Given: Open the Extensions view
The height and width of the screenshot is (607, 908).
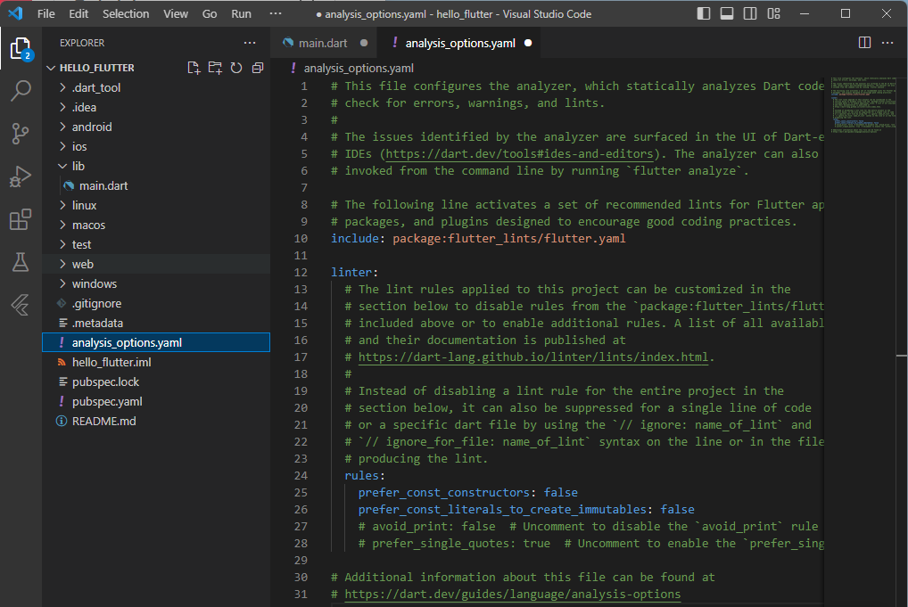Looking at the screenshot, I should (x=21, y=219).
